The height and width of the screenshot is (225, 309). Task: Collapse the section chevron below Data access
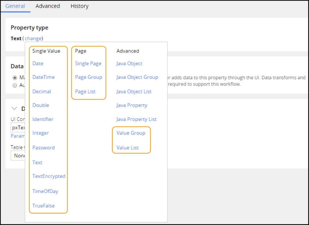pyautogui.click(x=14, y=108)
